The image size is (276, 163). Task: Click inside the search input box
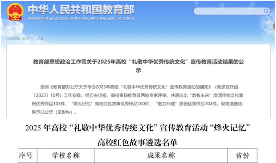(x=228, y=11)
